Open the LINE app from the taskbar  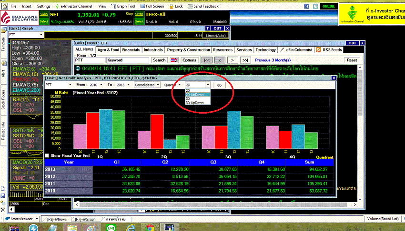[111, 228]
